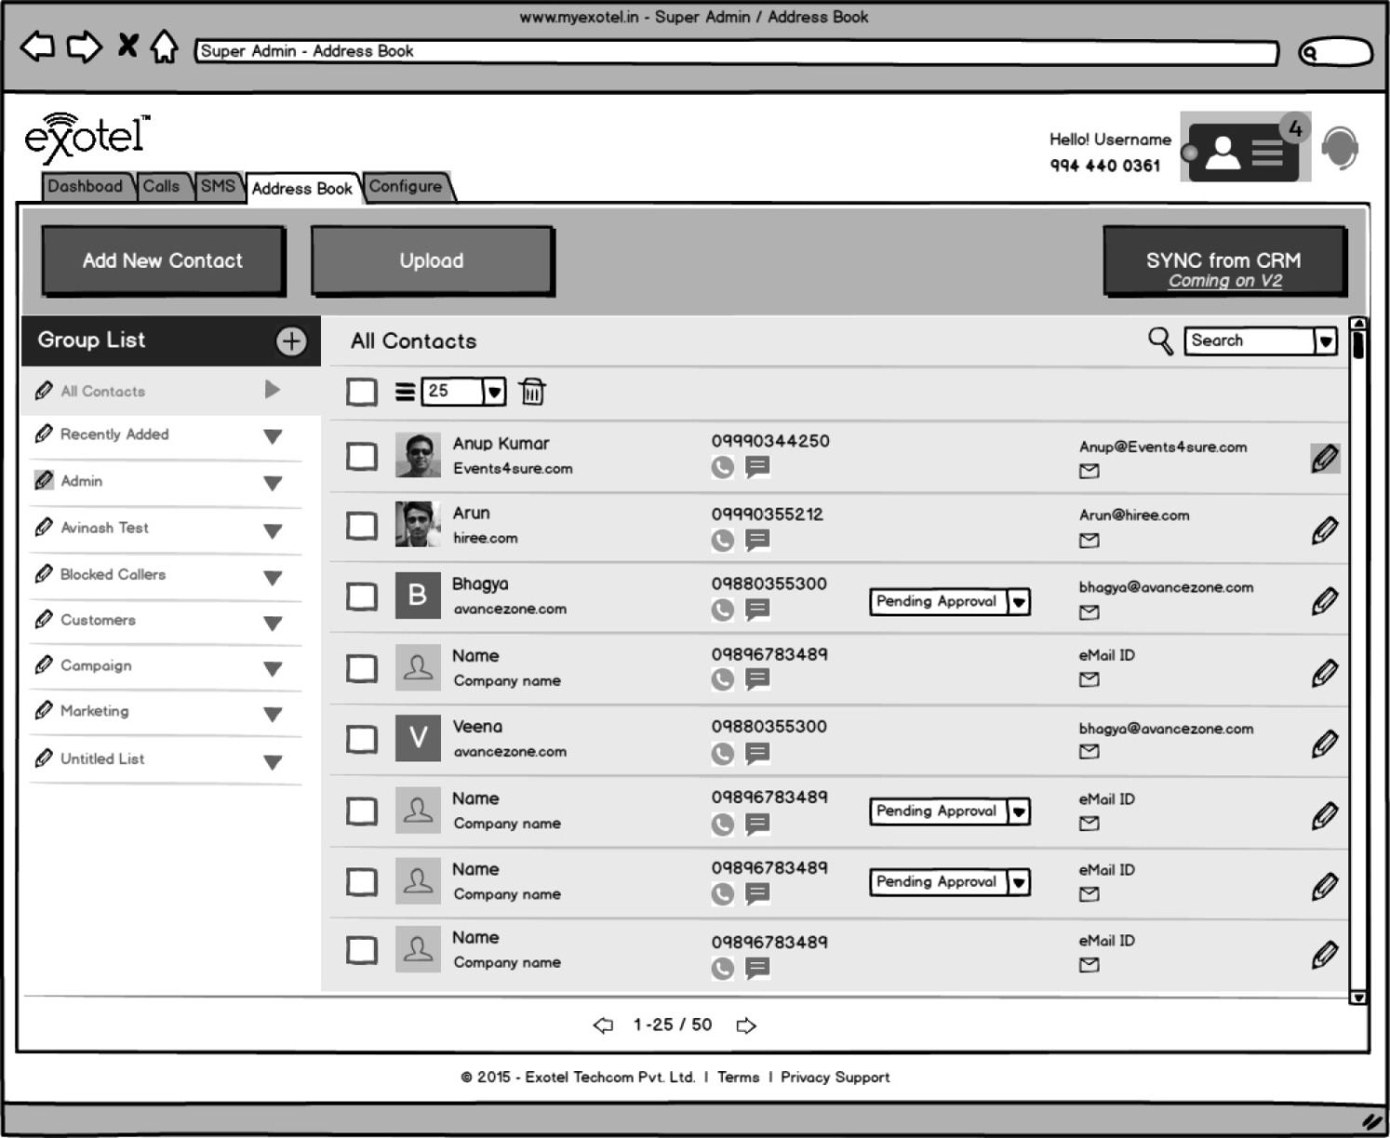Tick the select-all checkbox above the list
The height and width of the screenshot is (1138, 1390).
(x=361, y=391)
